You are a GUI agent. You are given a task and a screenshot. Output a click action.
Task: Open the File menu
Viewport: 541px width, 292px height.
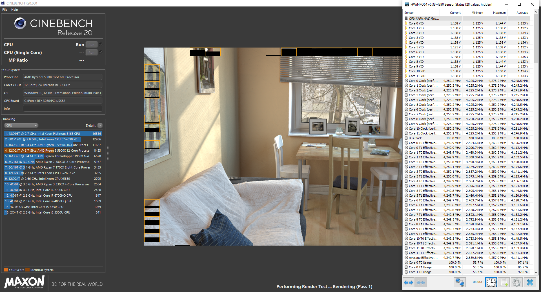click(x=5, y=10)
